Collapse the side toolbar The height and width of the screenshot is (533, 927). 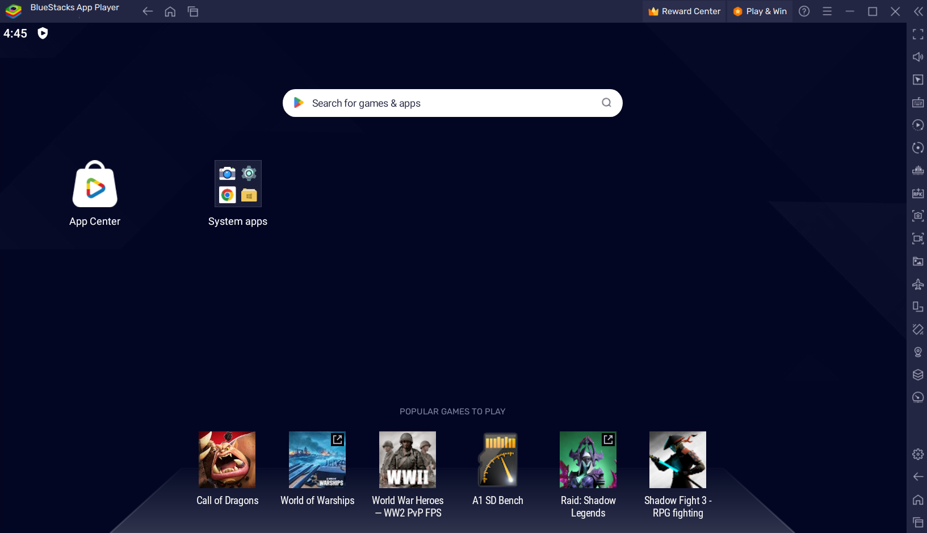(918, 11)
